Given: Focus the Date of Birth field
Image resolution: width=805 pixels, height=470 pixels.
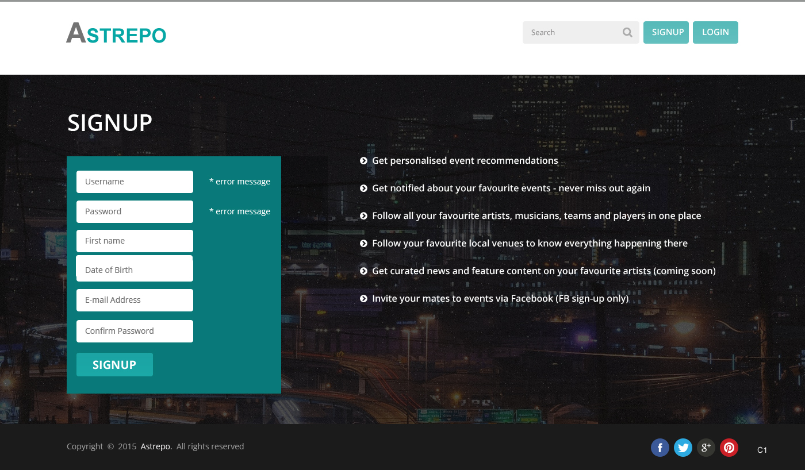Looking at the screenshot, I should click(135, 269).
